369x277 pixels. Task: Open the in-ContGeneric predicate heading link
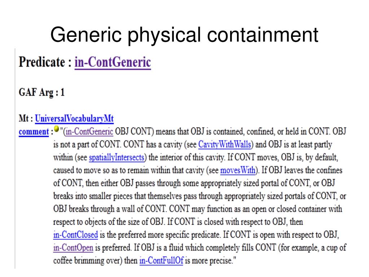[113, 62]
